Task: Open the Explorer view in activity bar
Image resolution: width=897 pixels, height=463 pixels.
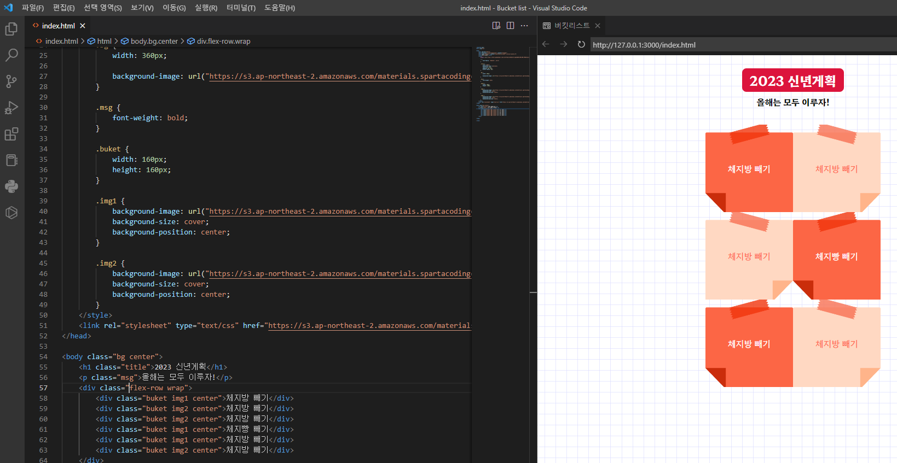Action: 11,28
